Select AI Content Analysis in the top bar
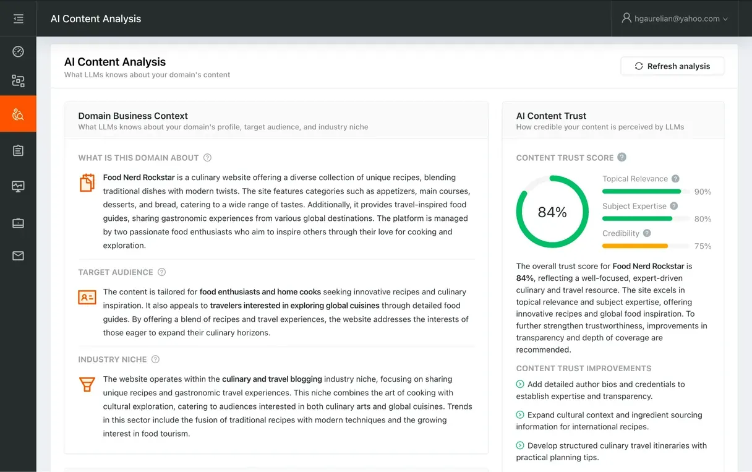The height and width of the screenshot is (472, 752). [95, 19]
